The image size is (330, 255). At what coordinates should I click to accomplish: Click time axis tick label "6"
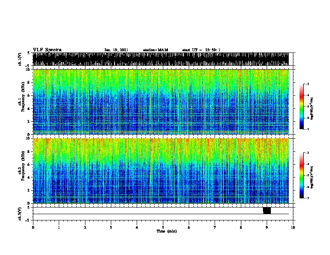coord(189,227)
